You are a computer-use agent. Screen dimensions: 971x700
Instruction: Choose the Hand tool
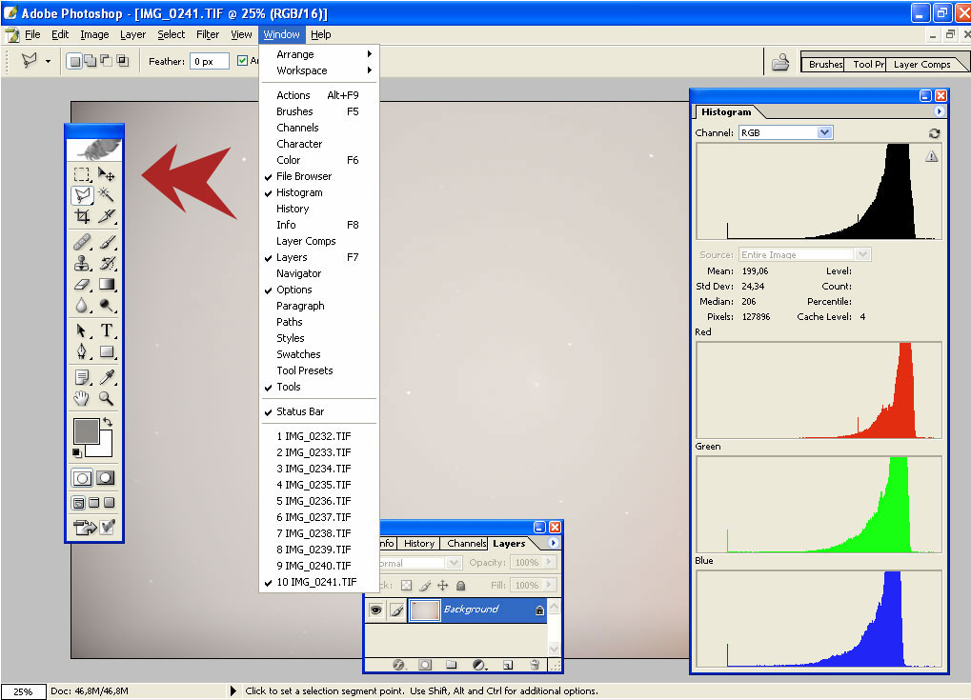click(x=82, y=398)
